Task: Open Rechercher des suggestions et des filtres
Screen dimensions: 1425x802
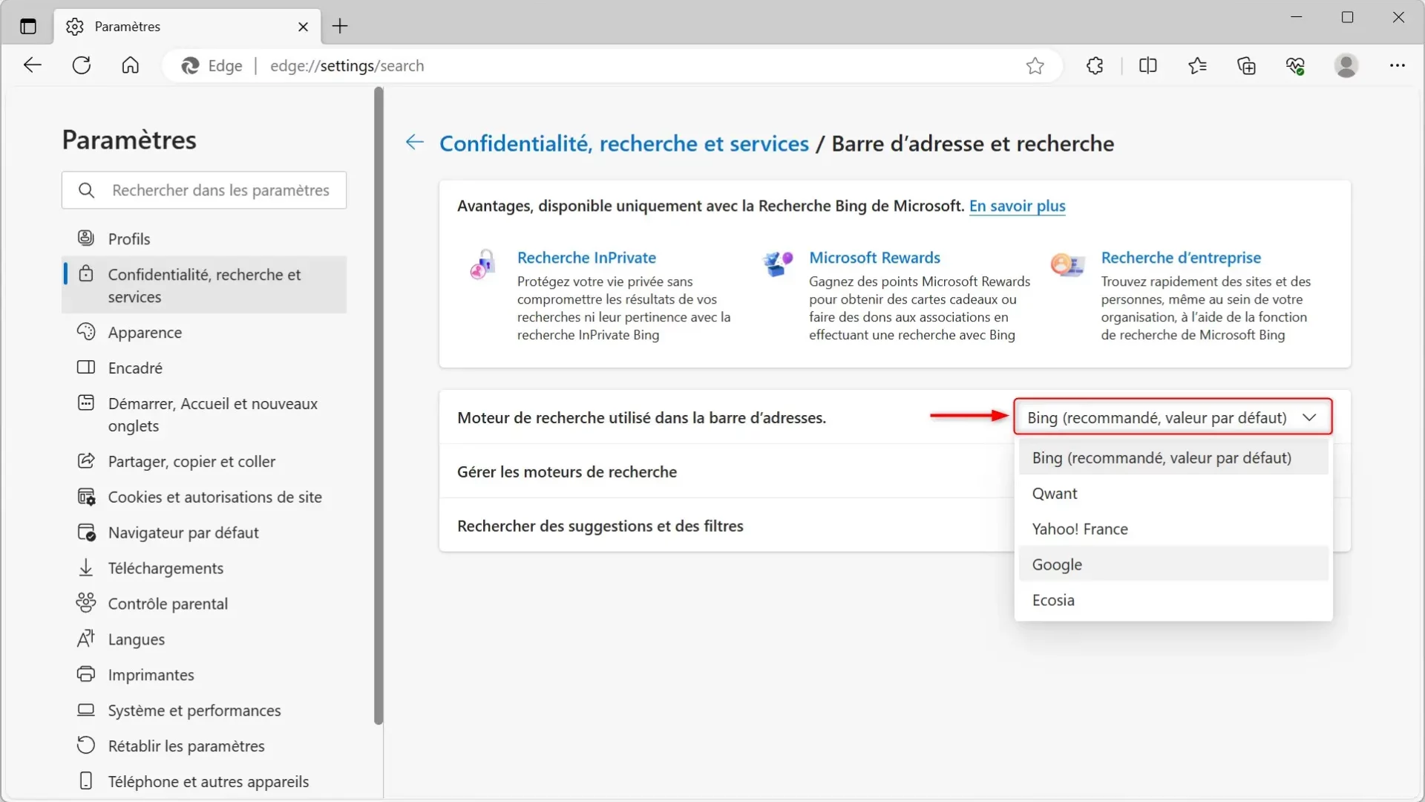Action: click(727, 526)
